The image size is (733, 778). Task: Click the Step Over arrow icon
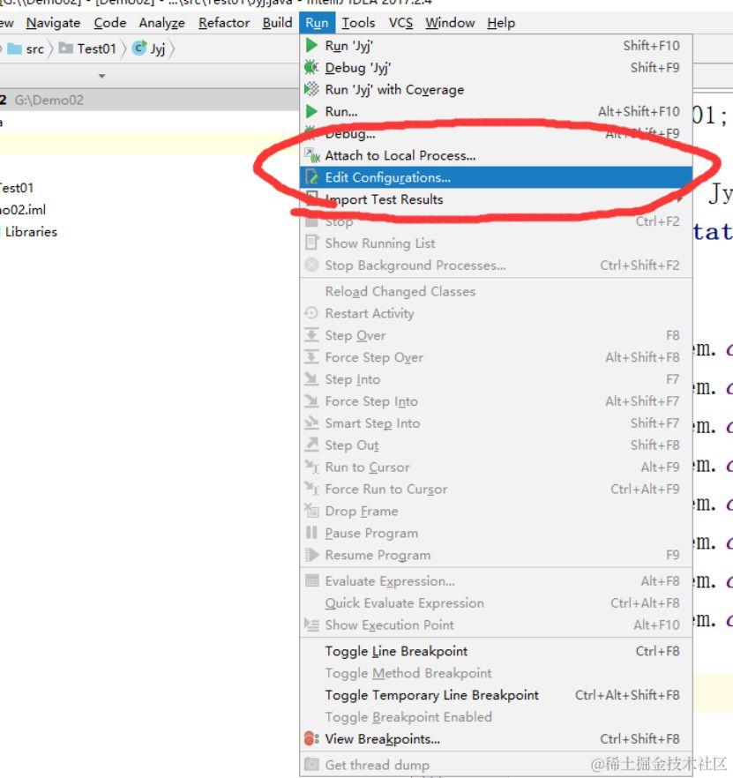coord(311,335)
